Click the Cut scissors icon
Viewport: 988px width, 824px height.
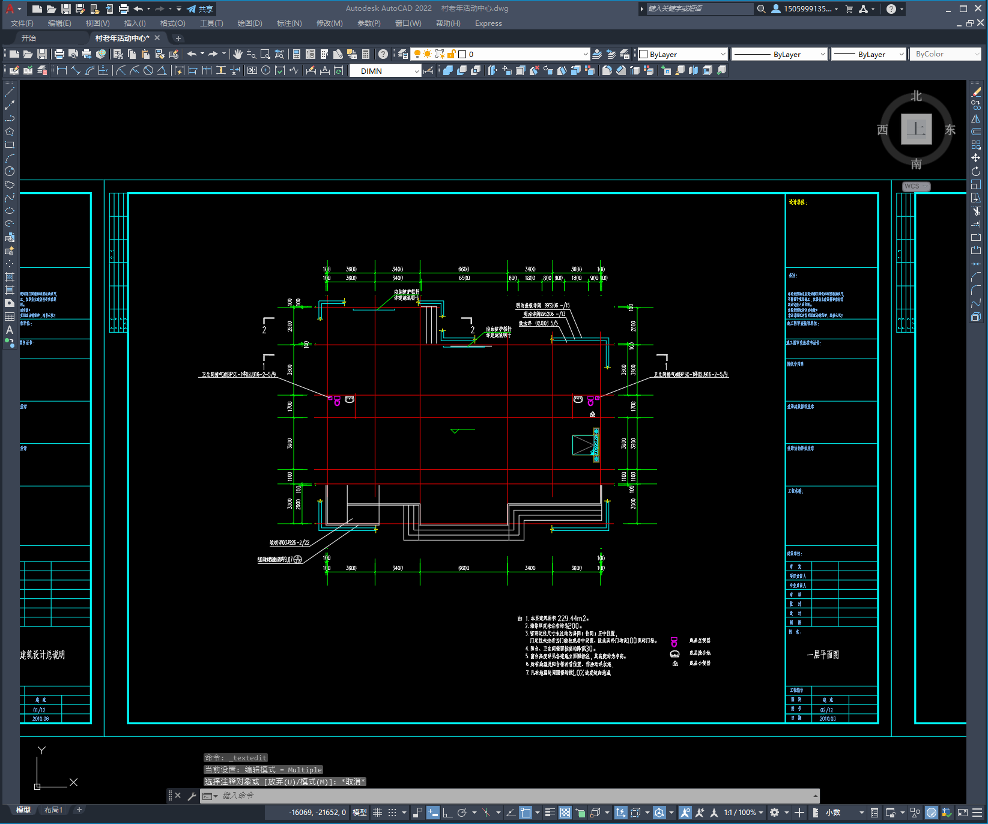click(x=118, y=54)
